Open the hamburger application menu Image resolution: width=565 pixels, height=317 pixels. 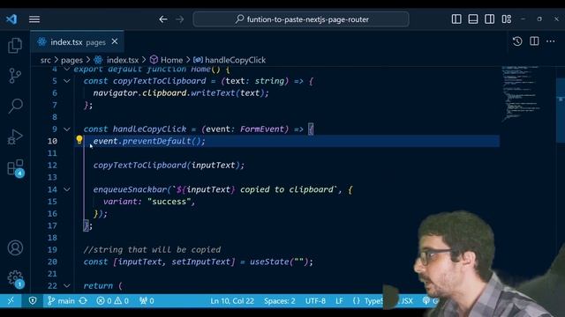click(x=34, y=19)
